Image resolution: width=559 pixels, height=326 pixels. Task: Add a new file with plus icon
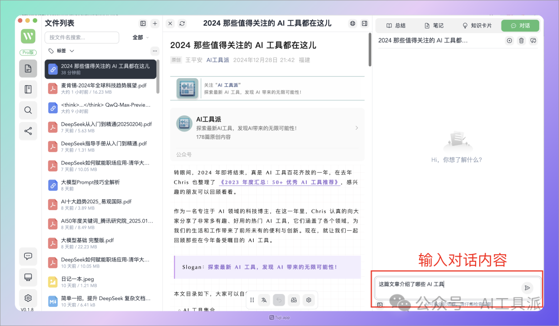pyautogui.click(x=155, y=23)
